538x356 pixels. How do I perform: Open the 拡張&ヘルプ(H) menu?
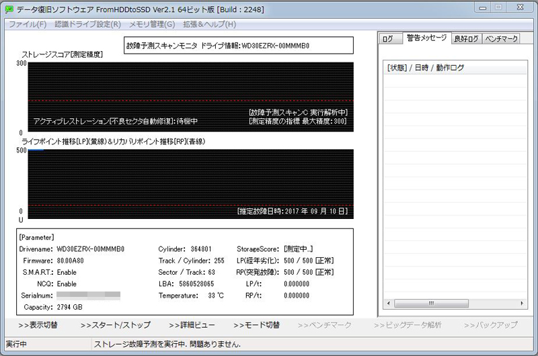coord(210,24)
